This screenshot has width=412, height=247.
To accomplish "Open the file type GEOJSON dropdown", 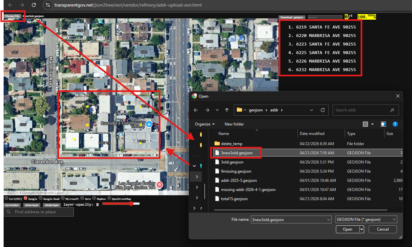I will click(366, 219).
